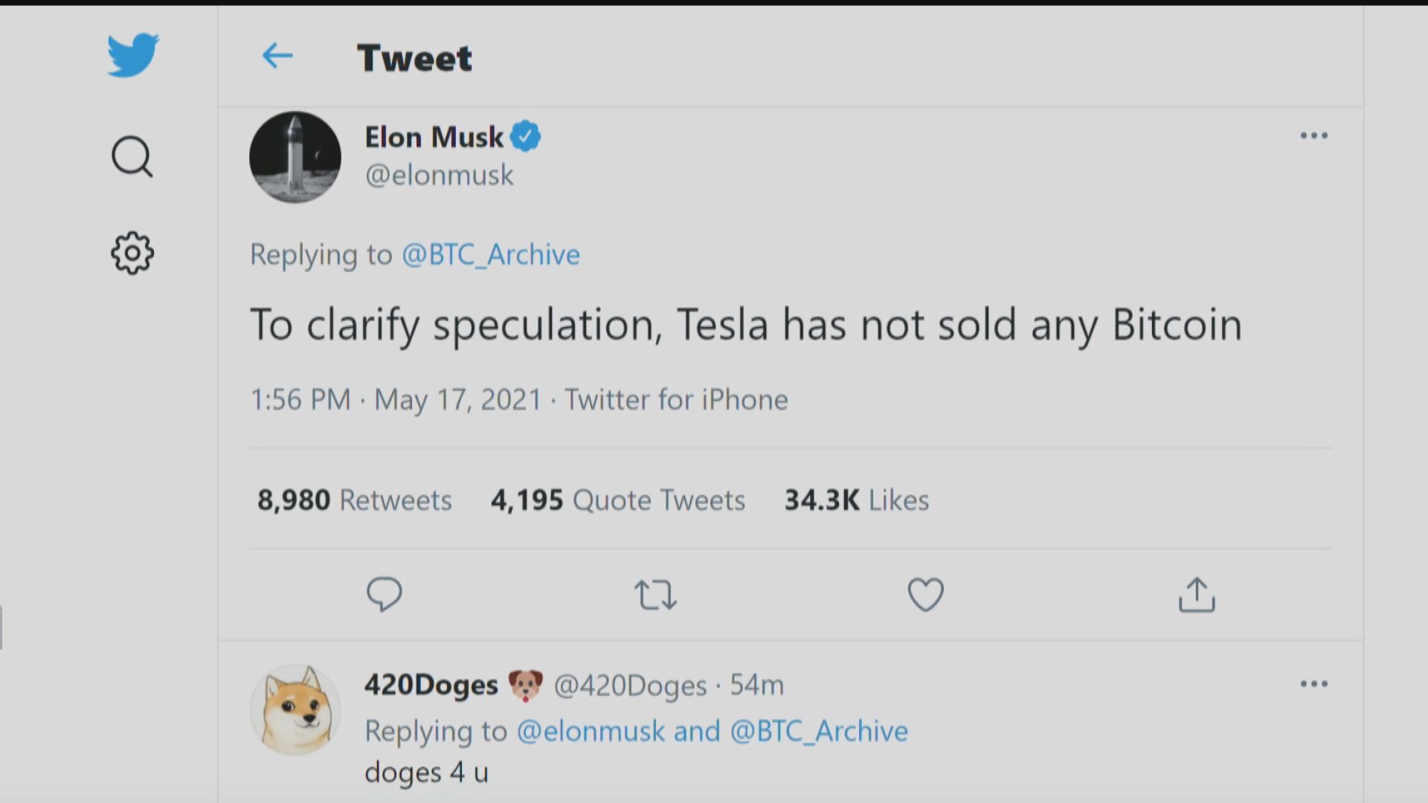This screenshot has height=803, width=1428.
Task: View the 4,195 Quote Tweets
Action: click(x=617, y=500)
